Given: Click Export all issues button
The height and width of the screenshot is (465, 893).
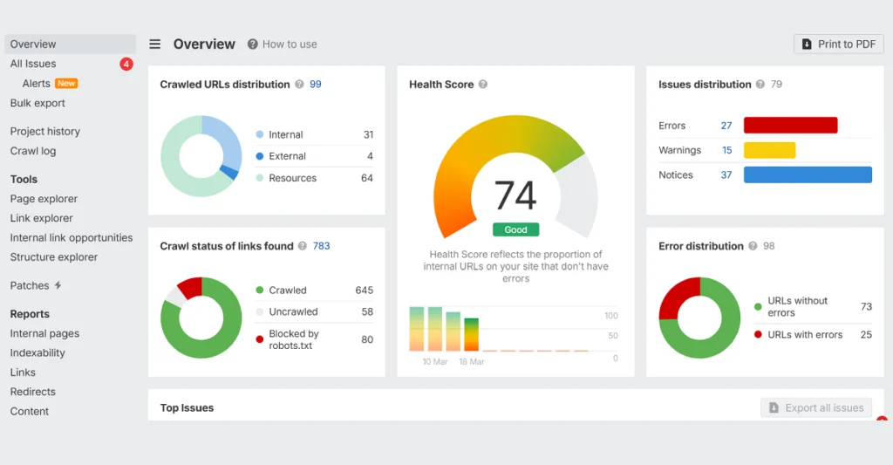Looking at the screenshot, I should tap(816, 407).
